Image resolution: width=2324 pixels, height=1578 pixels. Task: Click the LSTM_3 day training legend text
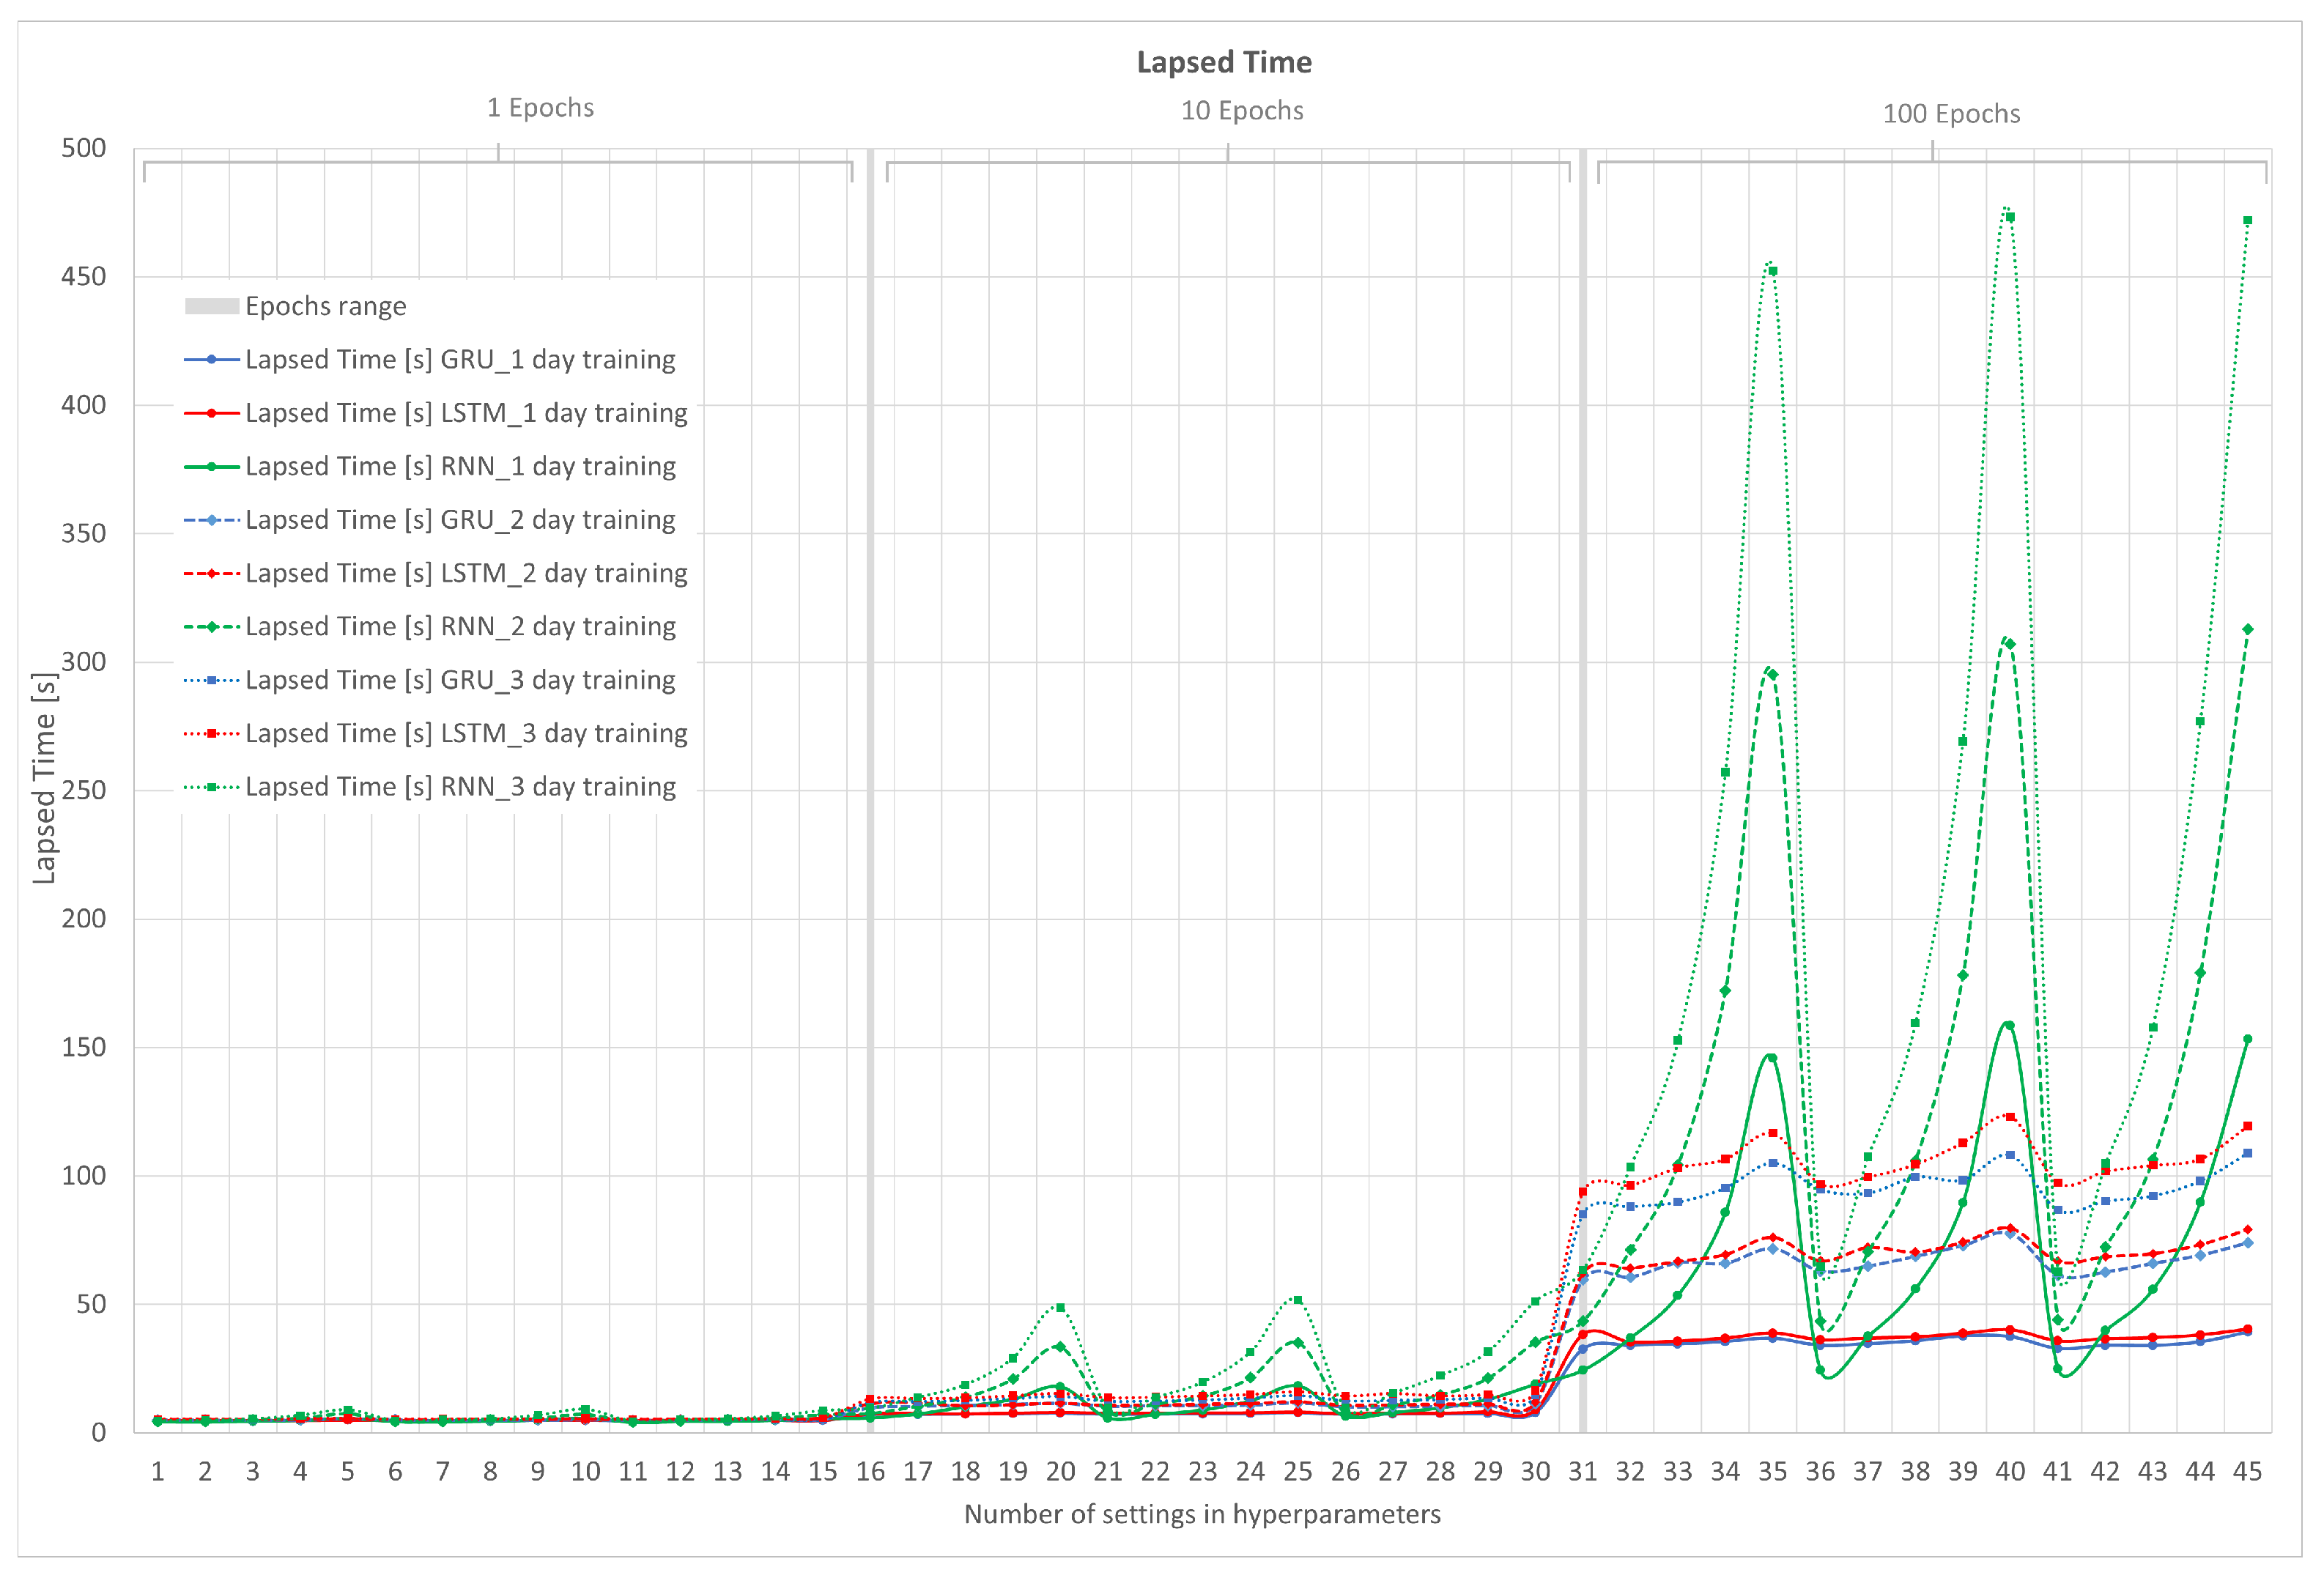(x=466, y=733)
